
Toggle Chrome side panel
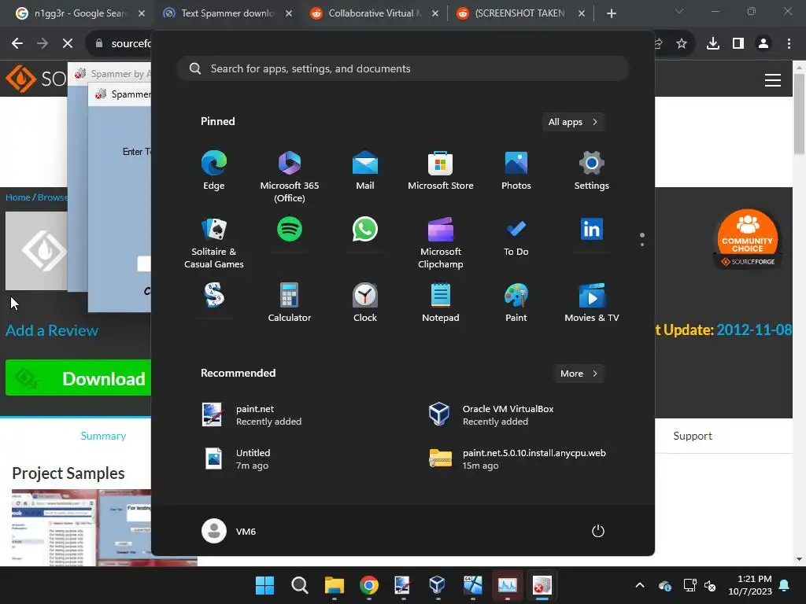tap(738, 43)
